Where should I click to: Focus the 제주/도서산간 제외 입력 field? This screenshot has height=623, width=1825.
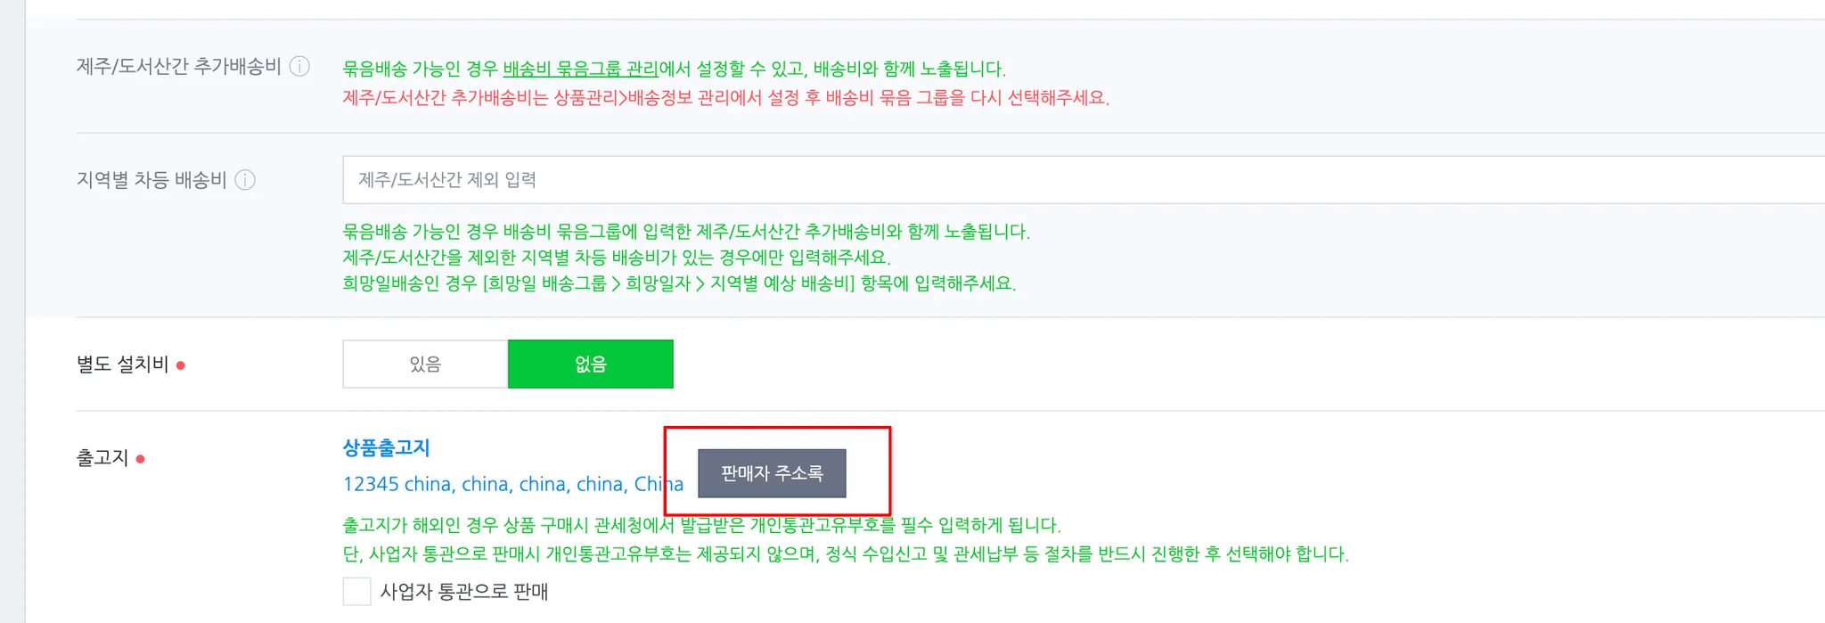tap(1084, 180)
